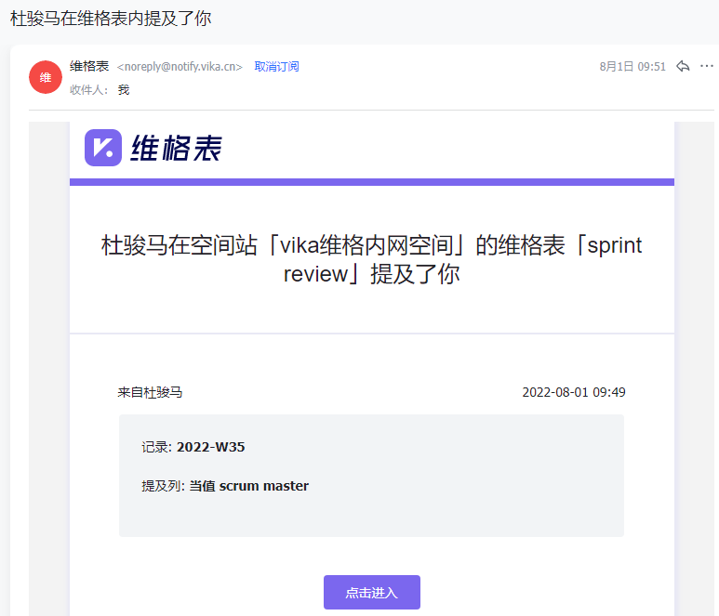Click the record value 2022-W35
719x616 pixels.
[x=211, y=447]
